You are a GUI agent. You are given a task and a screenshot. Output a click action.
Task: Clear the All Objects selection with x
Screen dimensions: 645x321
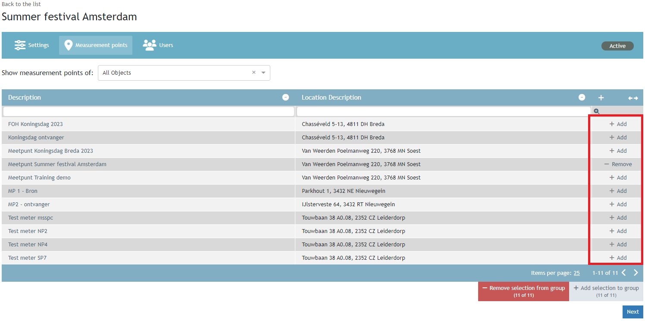click(x=254, y=72)
